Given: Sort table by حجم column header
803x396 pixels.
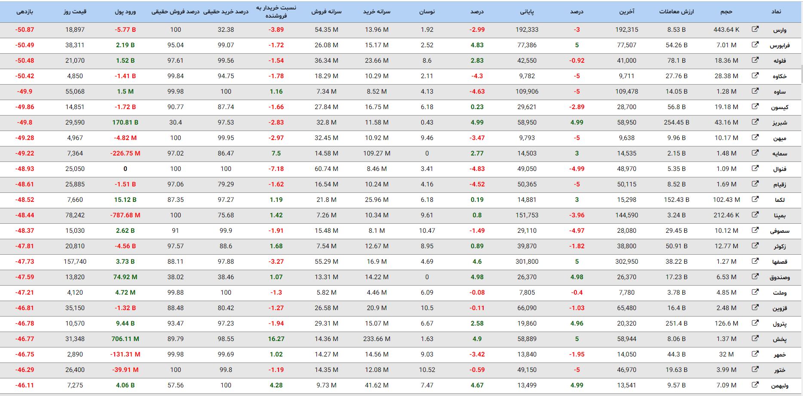Looking at the screenshot, I should tap(726, 12).
